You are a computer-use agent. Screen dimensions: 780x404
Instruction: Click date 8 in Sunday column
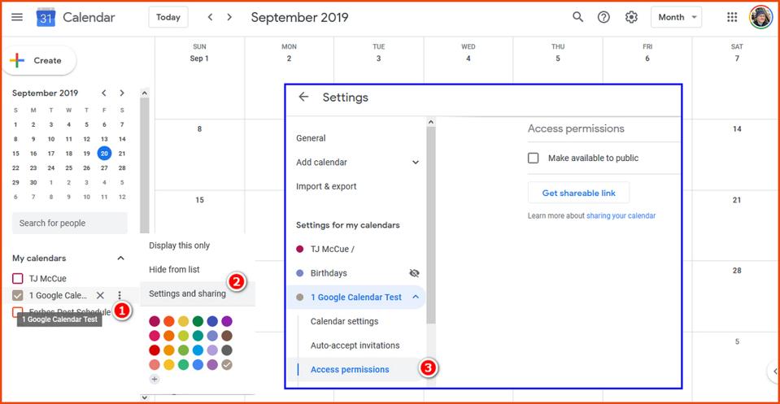(199, 128)
